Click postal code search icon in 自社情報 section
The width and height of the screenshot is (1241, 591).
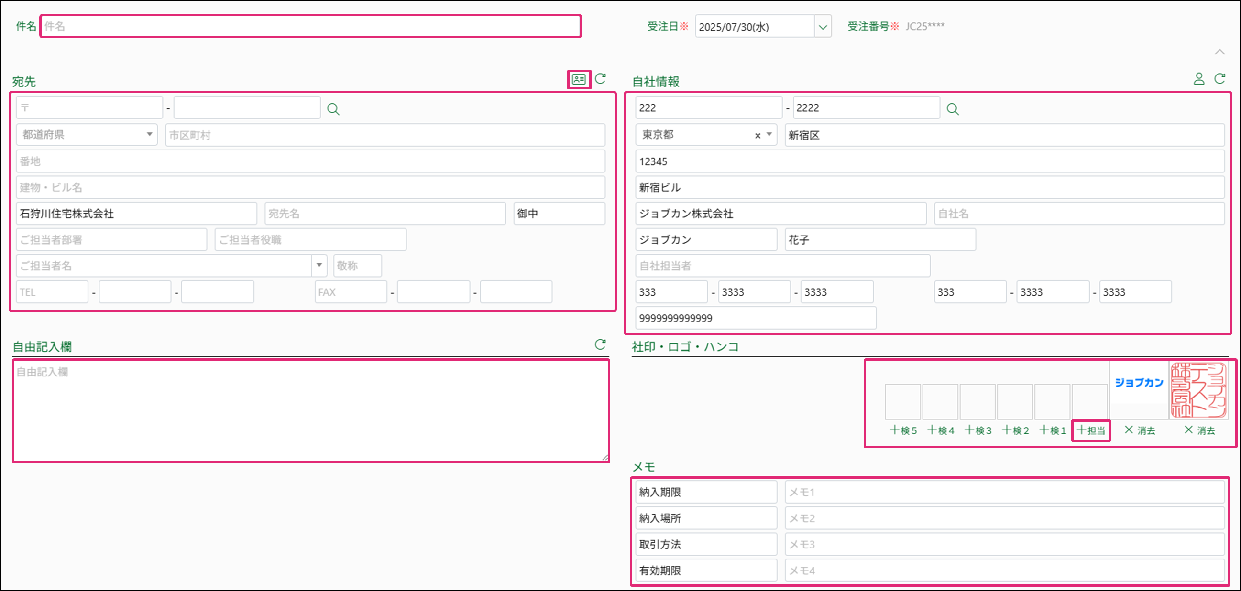pos(953,109)
